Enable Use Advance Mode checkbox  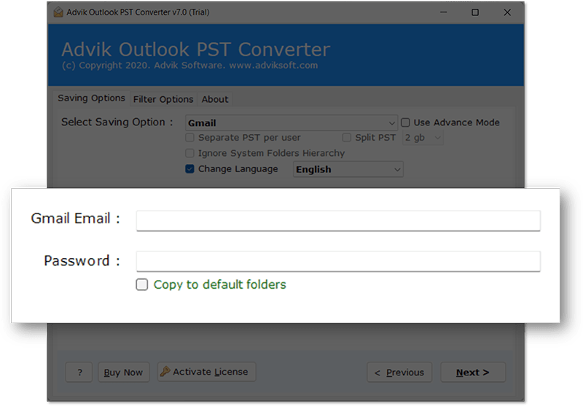[406, 122]
